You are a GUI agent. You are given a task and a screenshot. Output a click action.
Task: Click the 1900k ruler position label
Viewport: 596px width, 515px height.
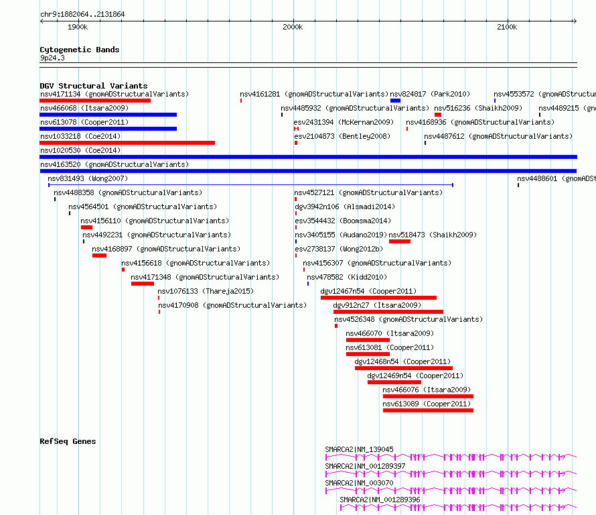click(x=78, y=27)
